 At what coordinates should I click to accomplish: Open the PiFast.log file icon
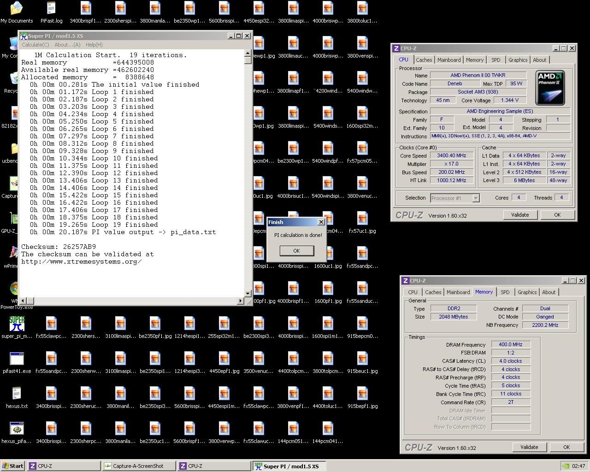(51, 8)
